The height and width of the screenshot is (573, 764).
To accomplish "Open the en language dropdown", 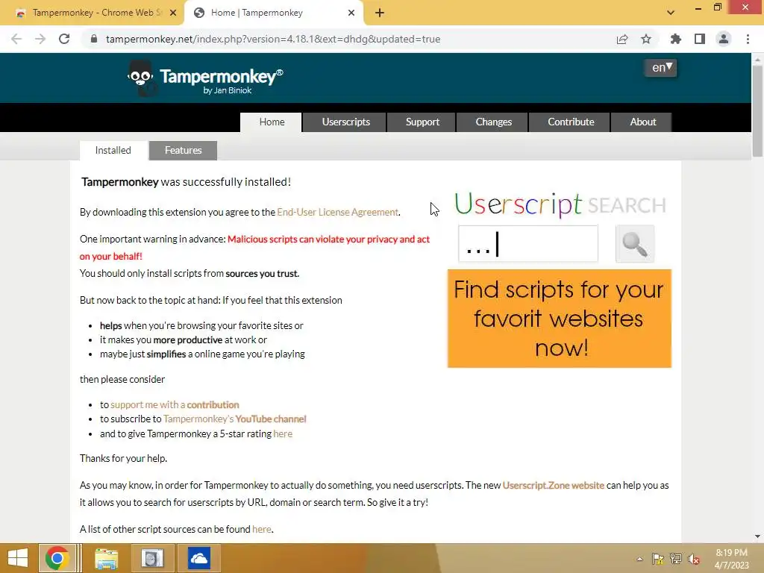I will click(661, 68).
